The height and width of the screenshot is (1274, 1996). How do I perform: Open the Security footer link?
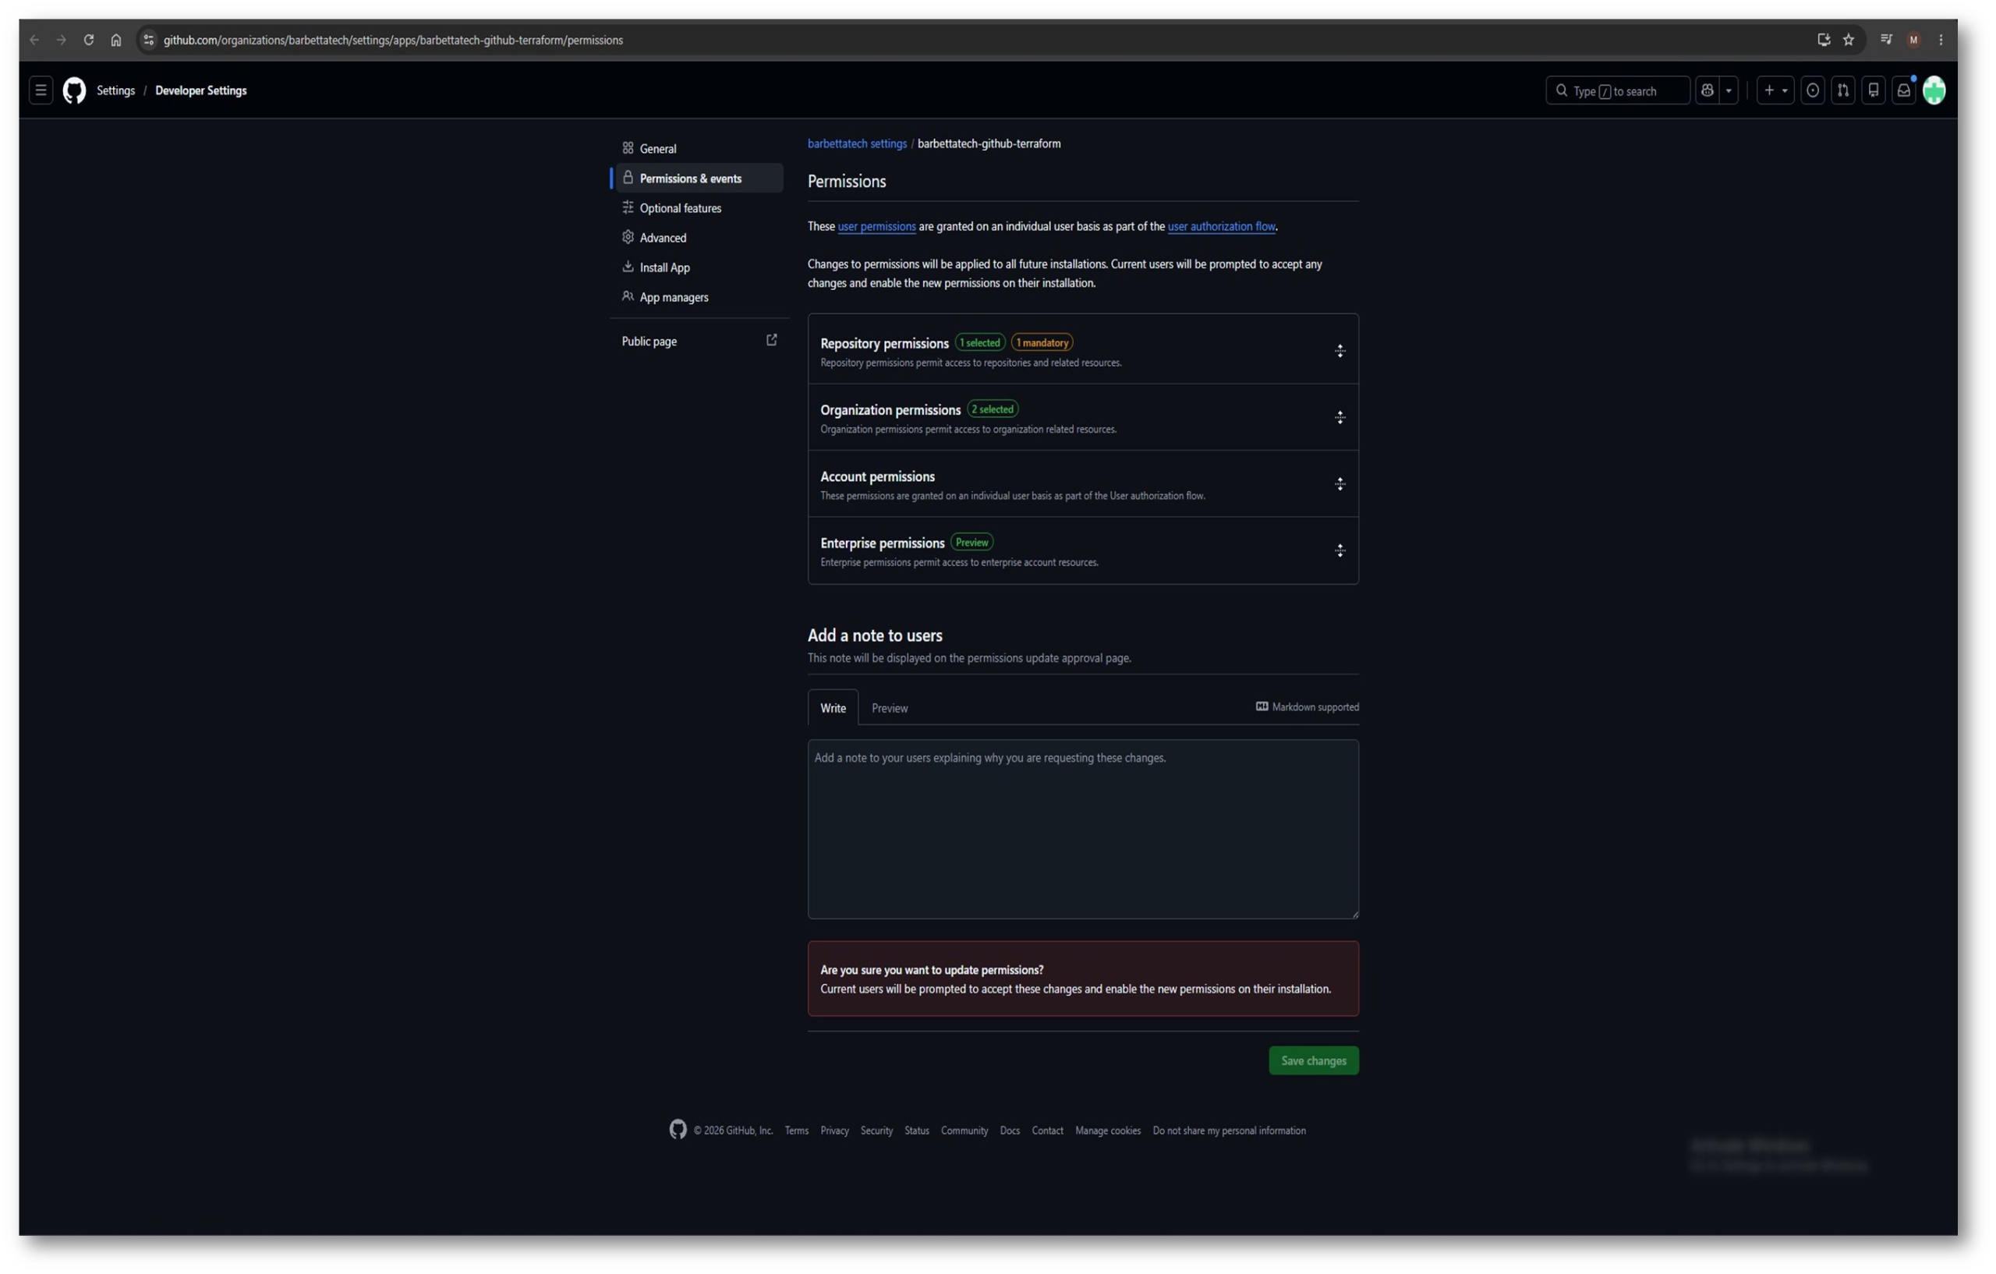[876, 1131]
